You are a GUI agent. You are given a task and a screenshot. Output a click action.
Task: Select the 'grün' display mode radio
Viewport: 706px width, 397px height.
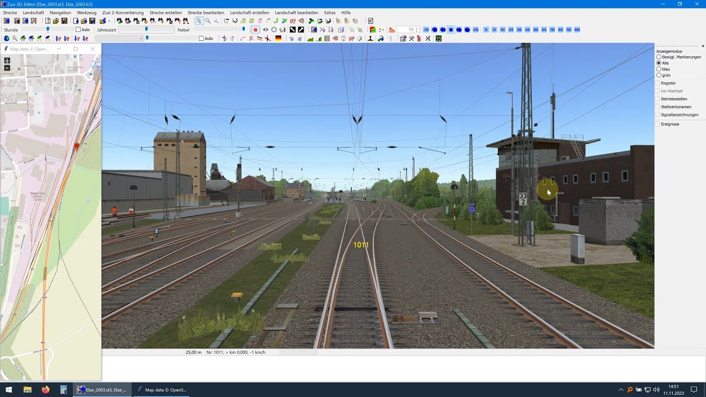(x=659, y=75)
